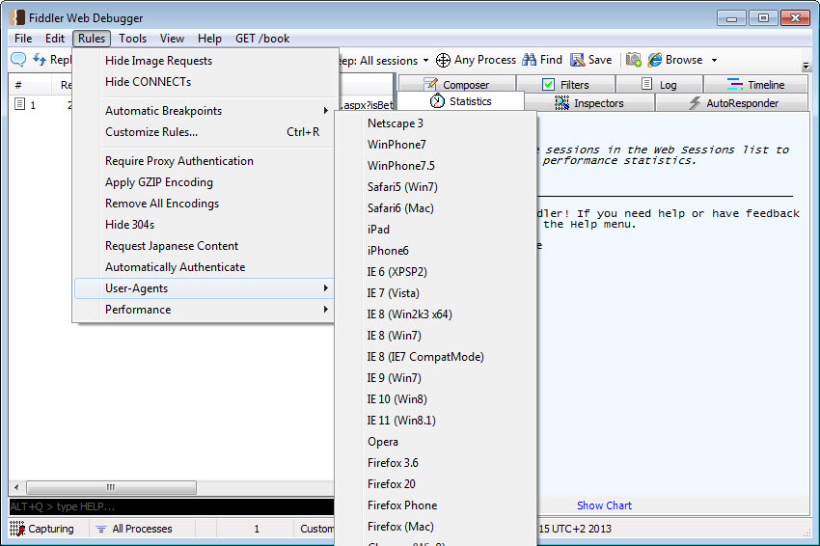Click the Save disk icon
The height and width of the screenshot is (546, 820).
click(x=577, y=60)
